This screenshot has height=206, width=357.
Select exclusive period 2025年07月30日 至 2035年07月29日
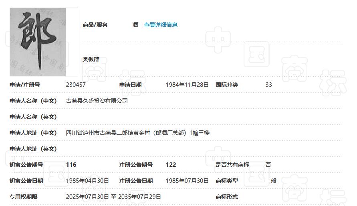coord(113,197)
